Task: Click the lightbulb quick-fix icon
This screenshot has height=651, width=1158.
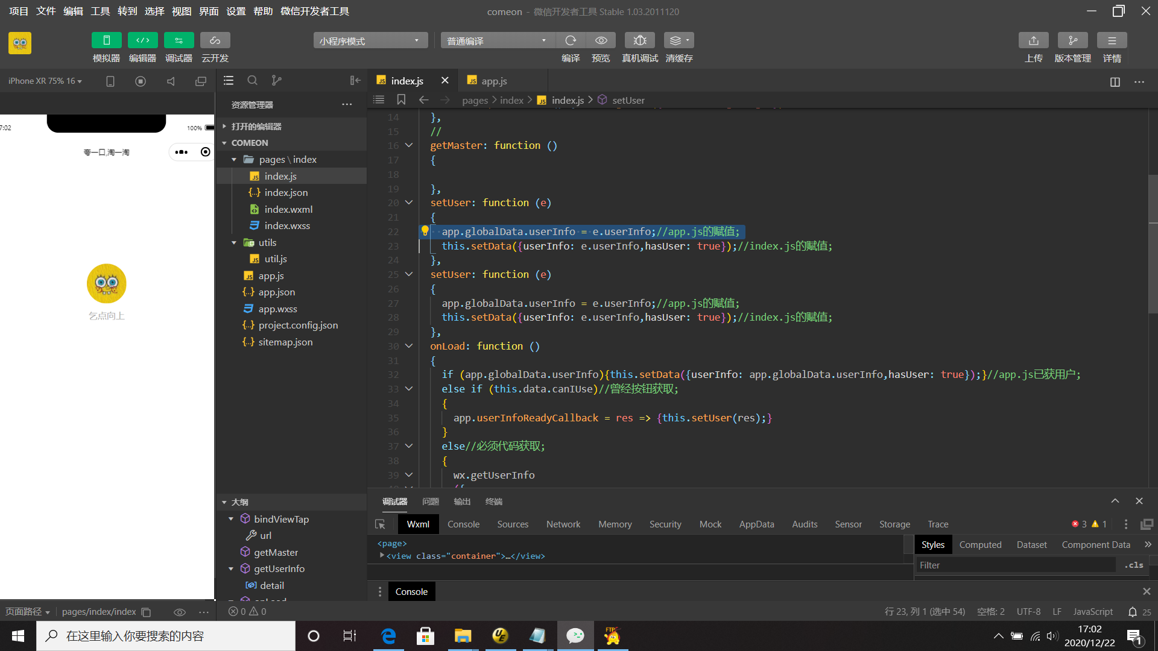Action: tap(425, 231)
